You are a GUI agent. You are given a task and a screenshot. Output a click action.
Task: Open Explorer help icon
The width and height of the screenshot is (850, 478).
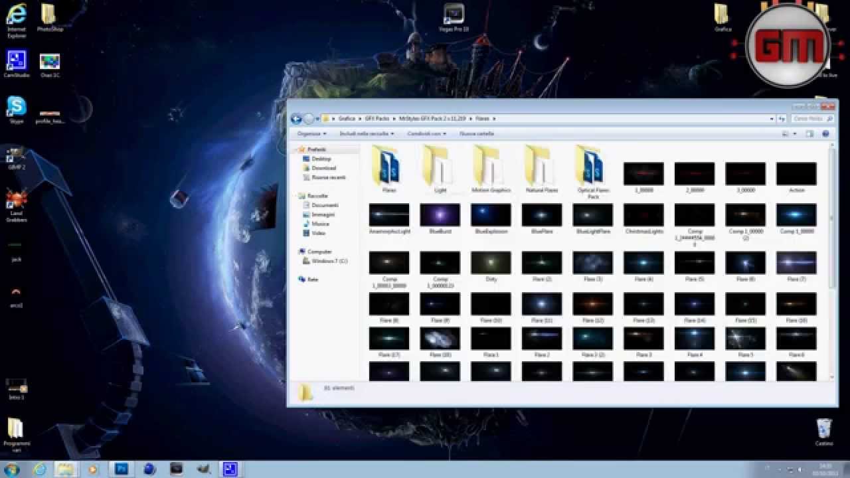point(825,133)
